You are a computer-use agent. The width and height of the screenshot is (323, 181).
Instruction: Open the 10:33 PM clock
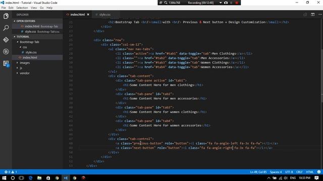(x=304, y=178)
